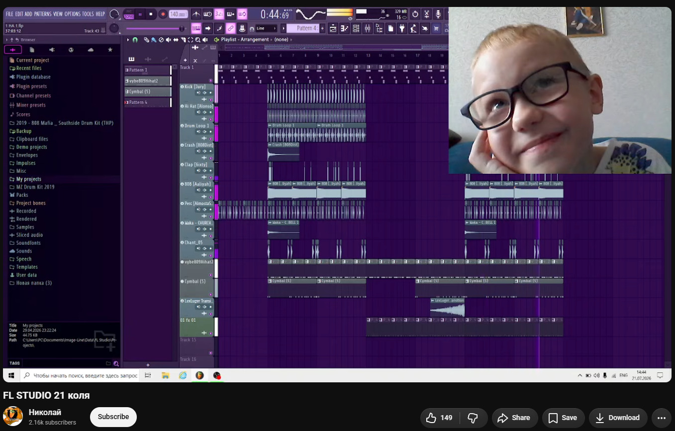Image resolution: width=675 pixels, height=431 pixels.
Task: Open the PATTERNS menu
Action: click(43, 14)
